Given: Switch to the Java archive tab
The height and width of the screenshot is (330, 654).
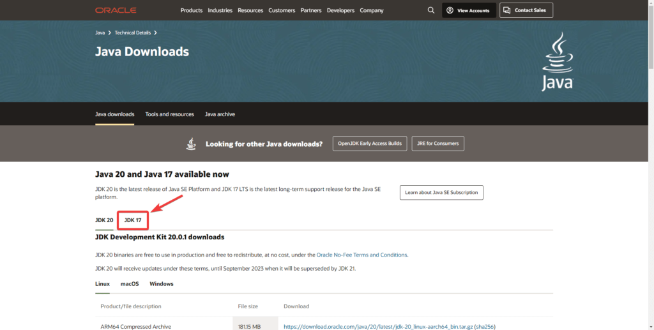Looking at the screenshot, I should (x=220, y=114).
